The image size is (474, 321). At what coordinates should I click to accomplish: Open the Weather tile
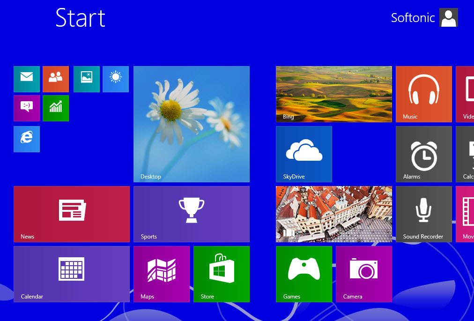[116, 79]
